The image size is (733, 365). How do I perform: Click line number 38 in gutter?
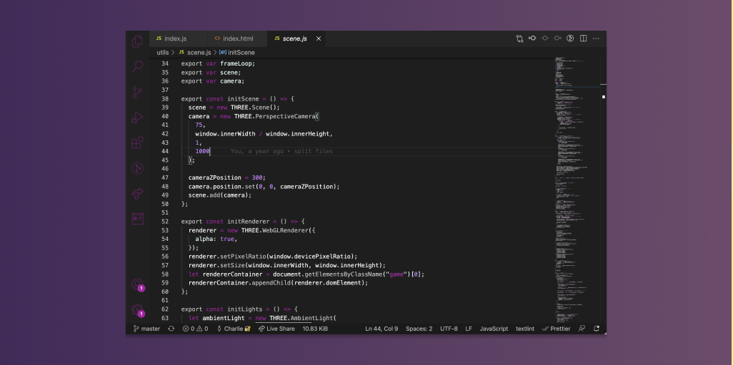point(164,99)
